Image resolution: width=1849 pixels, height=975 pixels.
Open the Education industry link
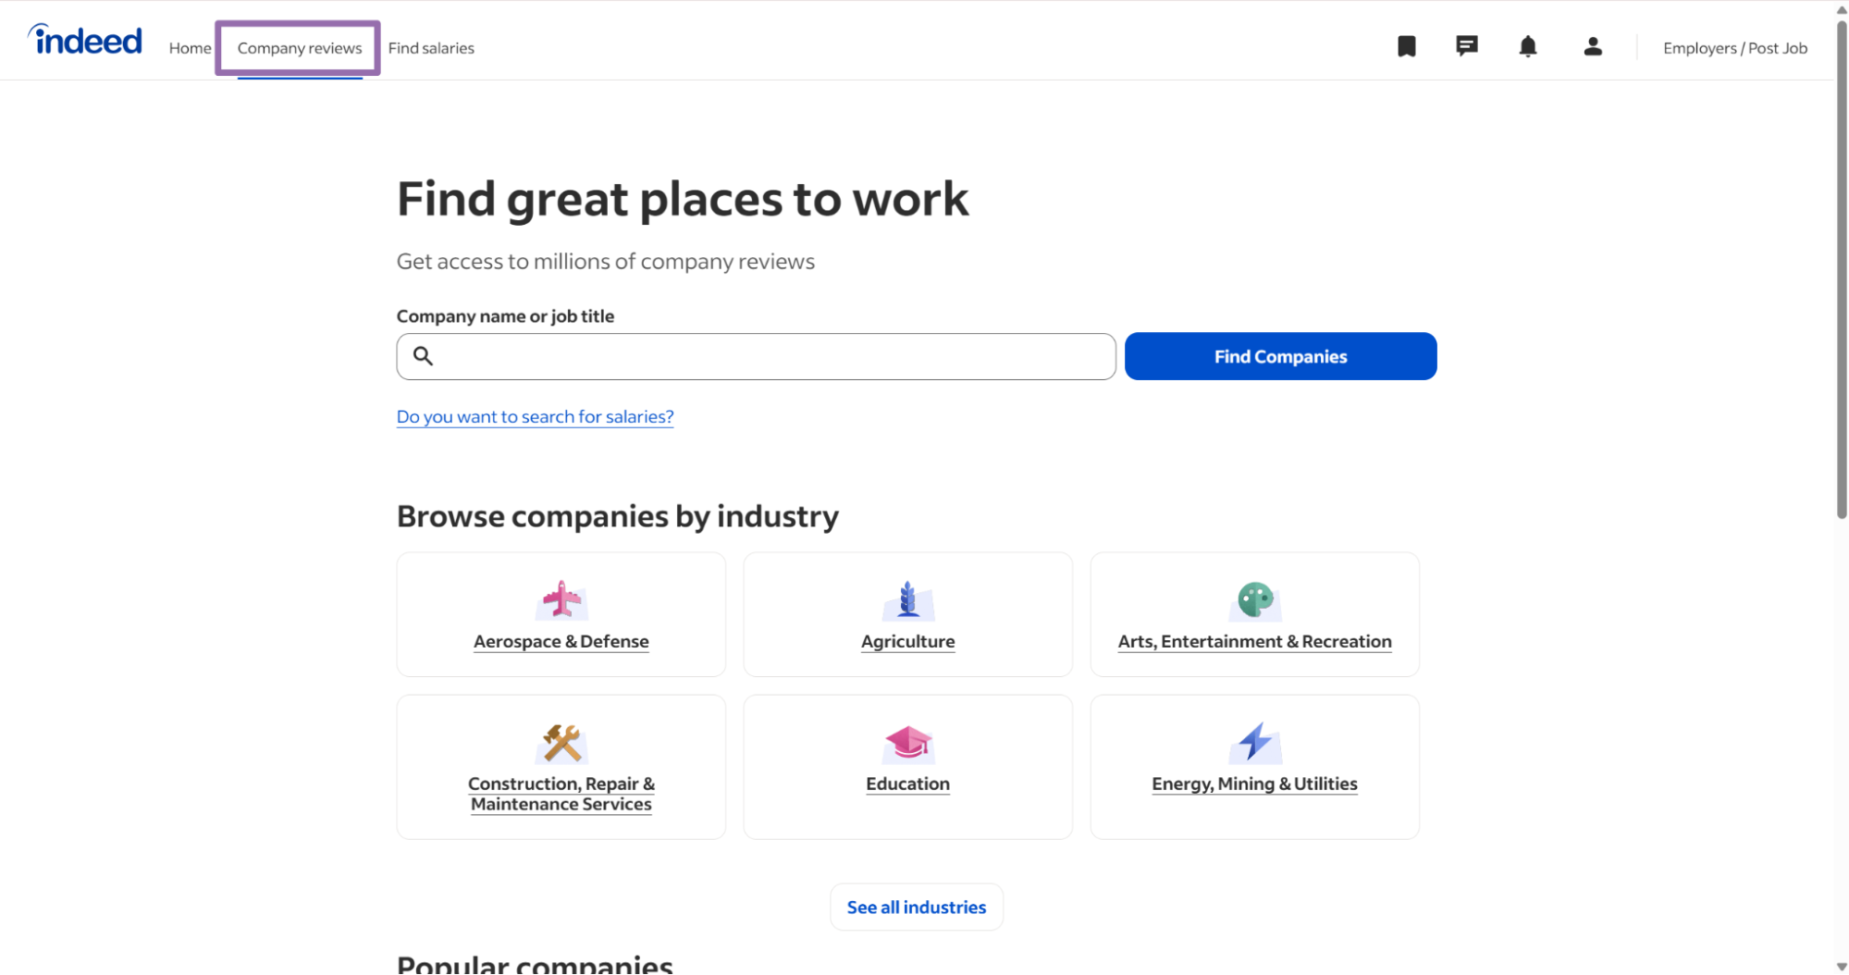pos(907,784)
